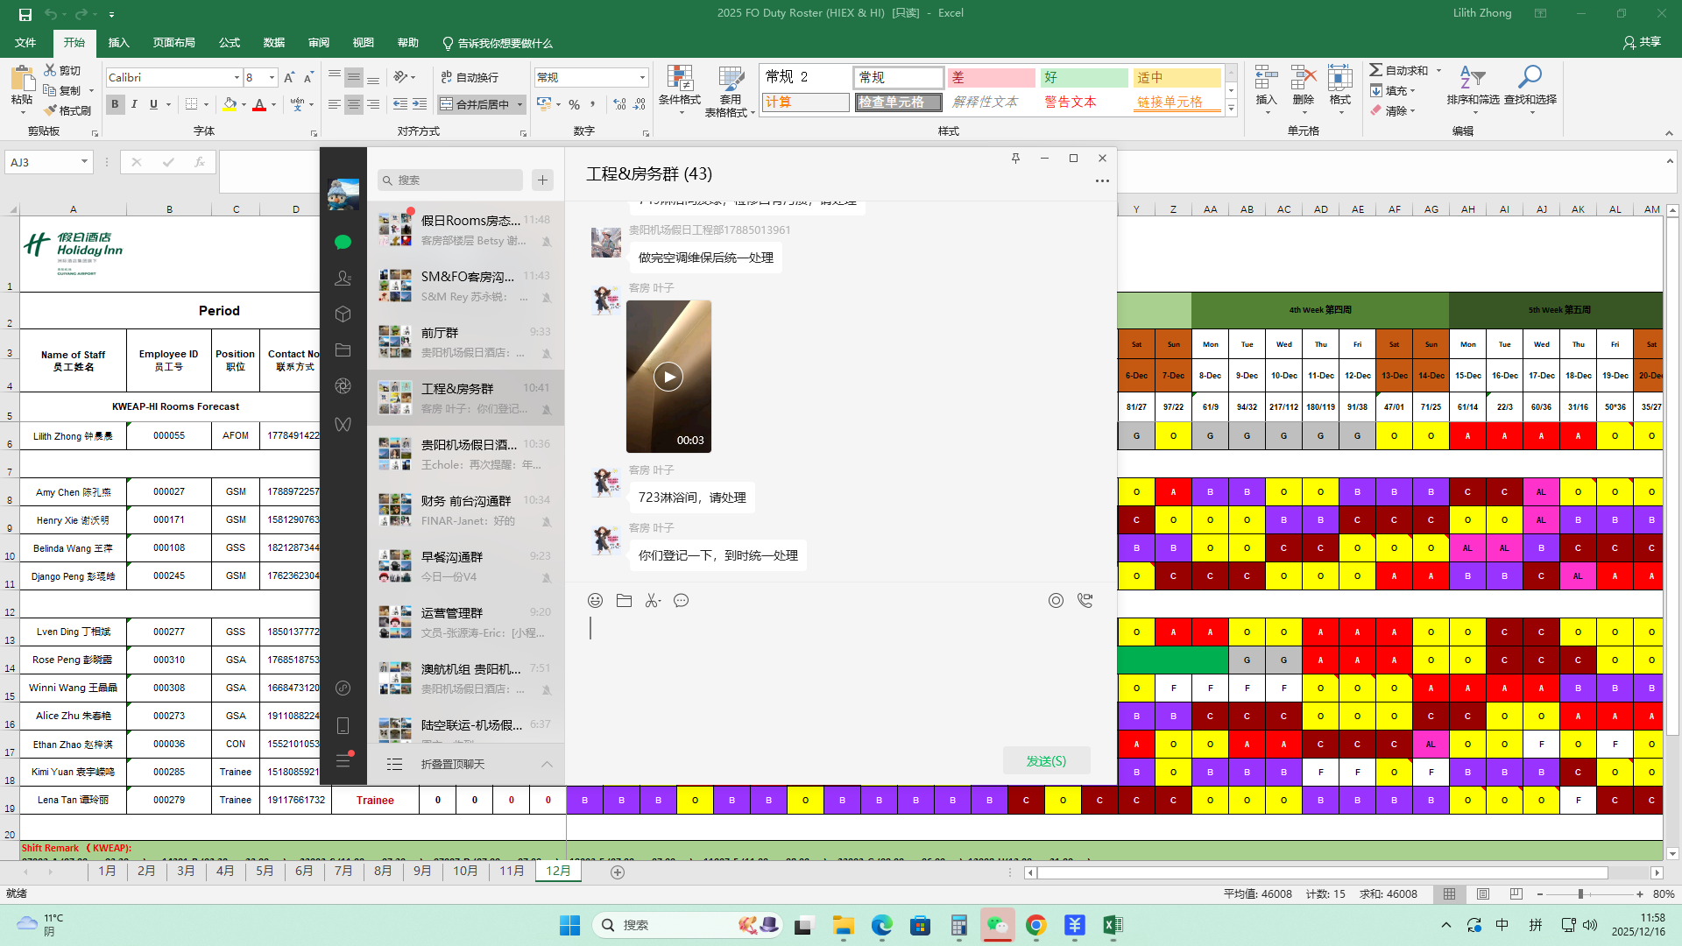Open chat history bubble icon
This screenshot has width=1682, height=946.
681,601
